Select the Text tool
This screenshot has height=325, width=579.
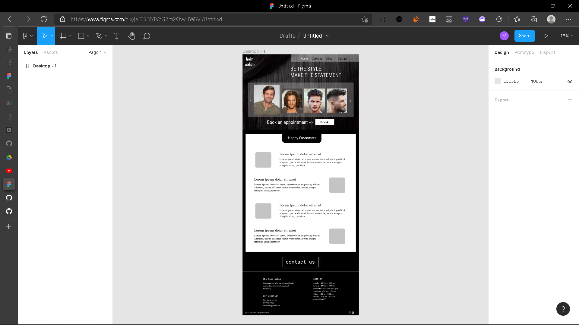tap(117, 36)
